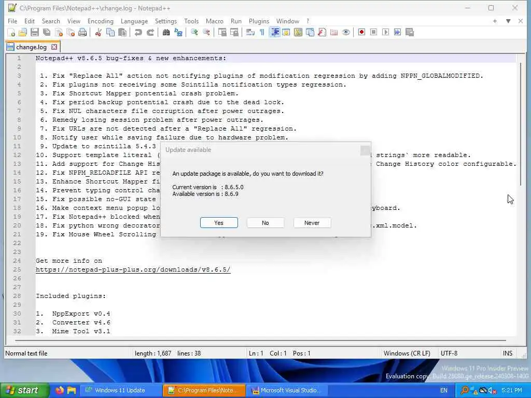Image resolution: width=531 pixels, height=398 pixels.
Task: Click the macro Playback icon
Action: click(x=385, y=33)
